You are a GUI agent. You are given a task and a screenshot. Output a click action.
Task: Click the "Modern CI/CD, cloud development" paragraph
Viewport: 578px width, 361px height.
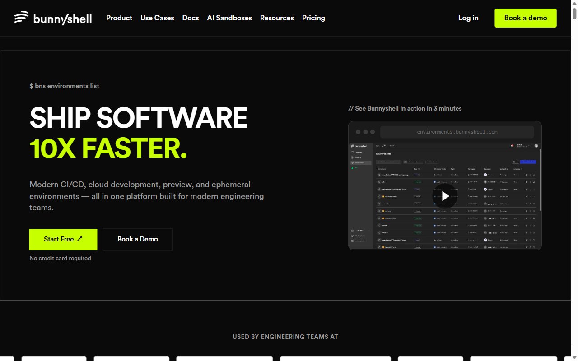[x=147, y=196]
